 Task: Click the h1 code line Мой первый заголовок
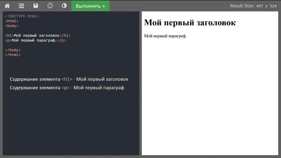coord(38,36)
